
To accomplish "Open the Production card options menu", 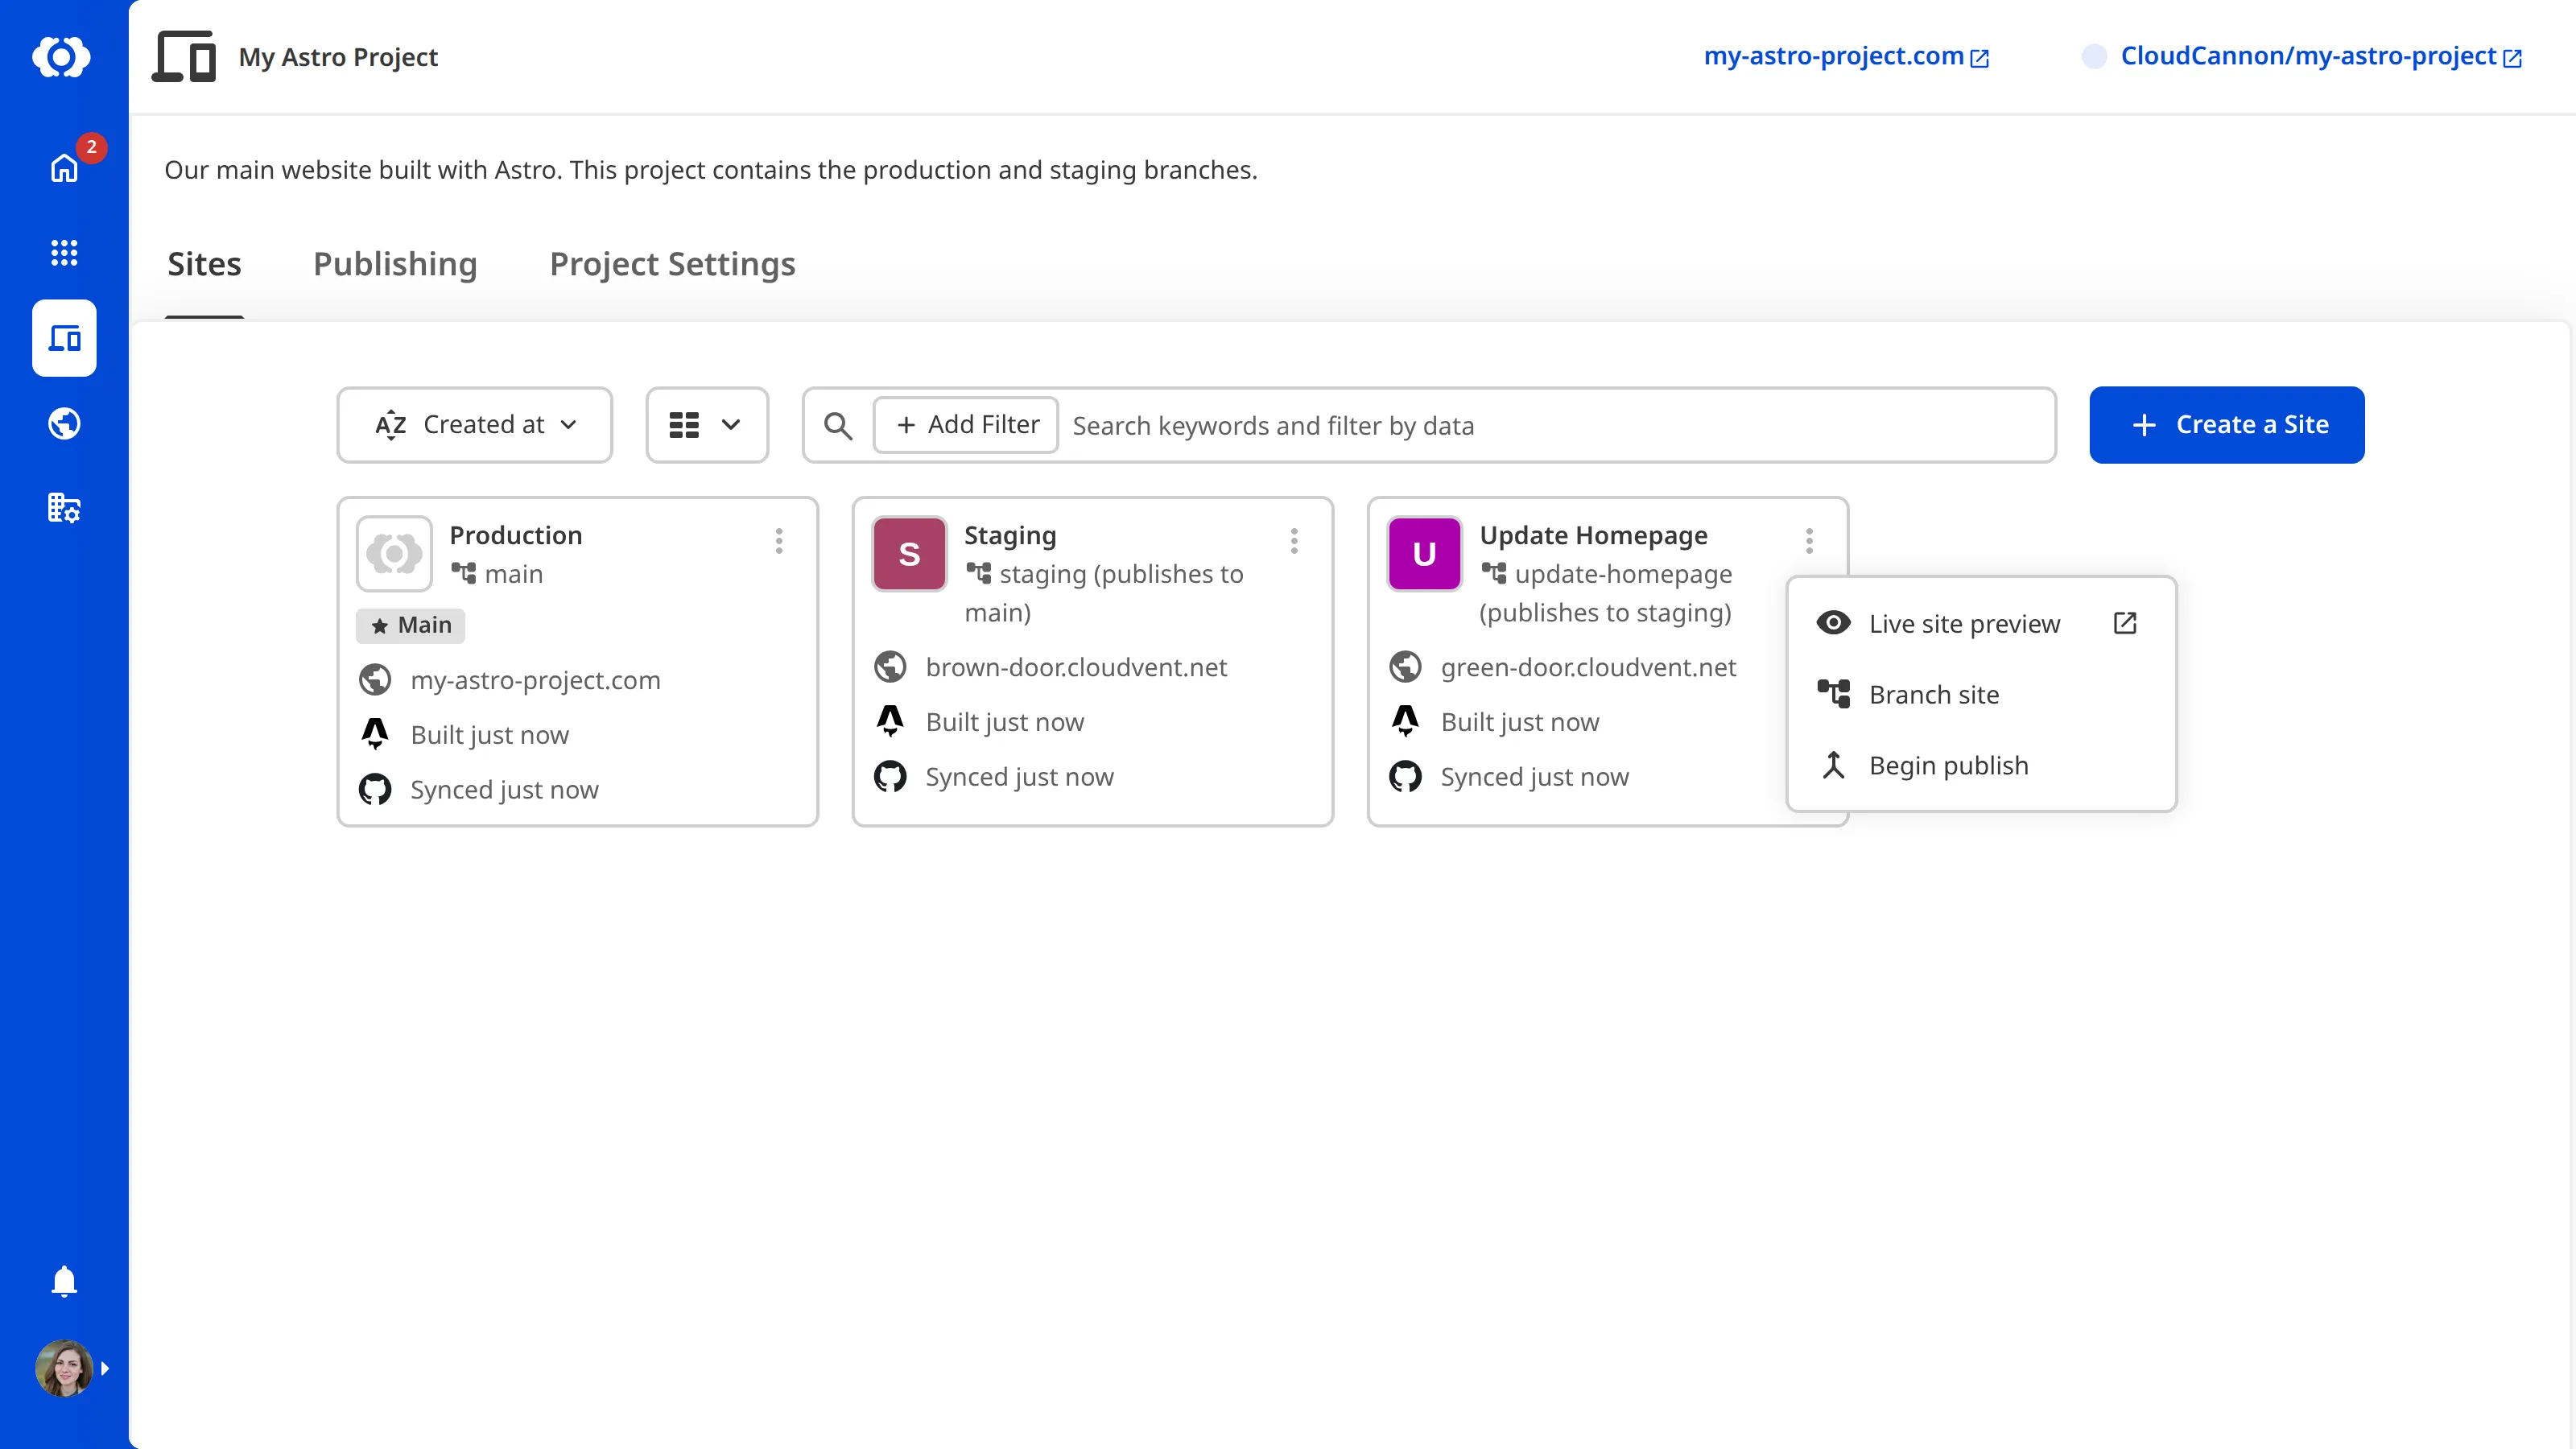I will coord(779,541).
